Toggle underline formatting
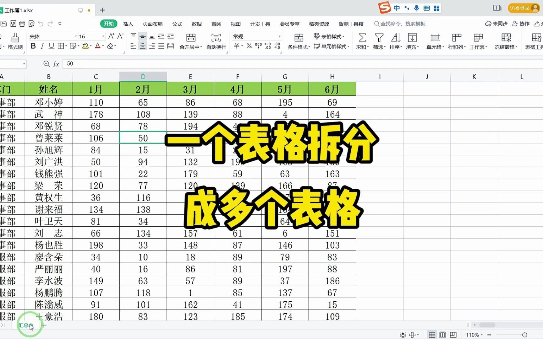The image size is (543, 339). point(52,46)
